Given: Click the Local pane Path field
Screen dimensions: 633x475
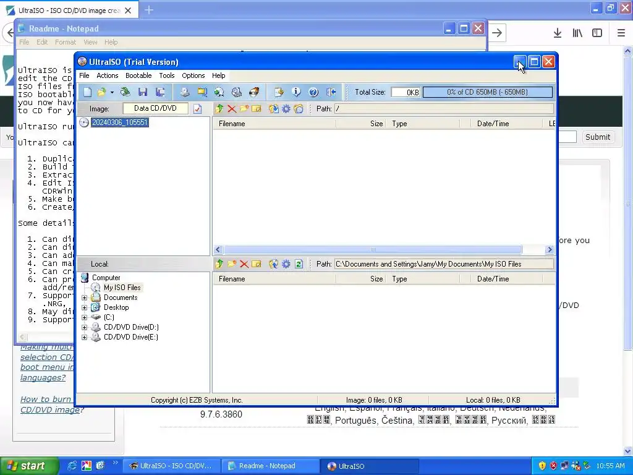Looking at the screenshot, I should point(444,264).
